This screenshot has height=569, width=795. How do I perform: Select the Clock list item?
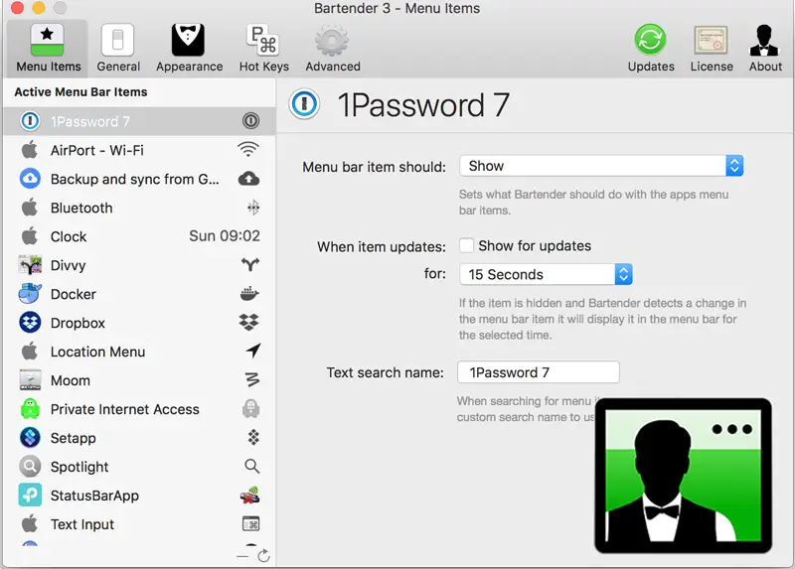(139, 236)
